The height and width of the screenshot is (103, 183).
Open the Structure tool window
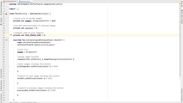click(1, 98)
